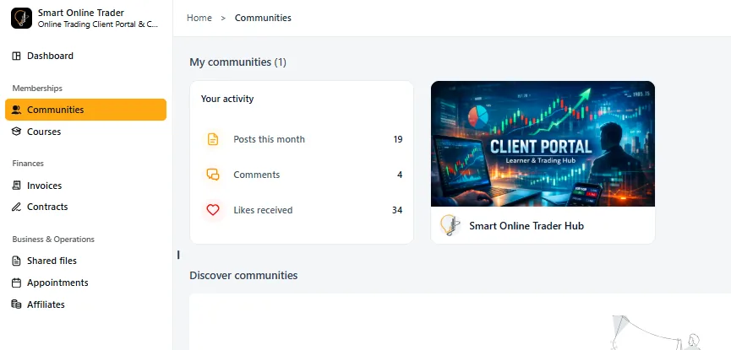Click the Shared files document icon

tap(16, 261)
